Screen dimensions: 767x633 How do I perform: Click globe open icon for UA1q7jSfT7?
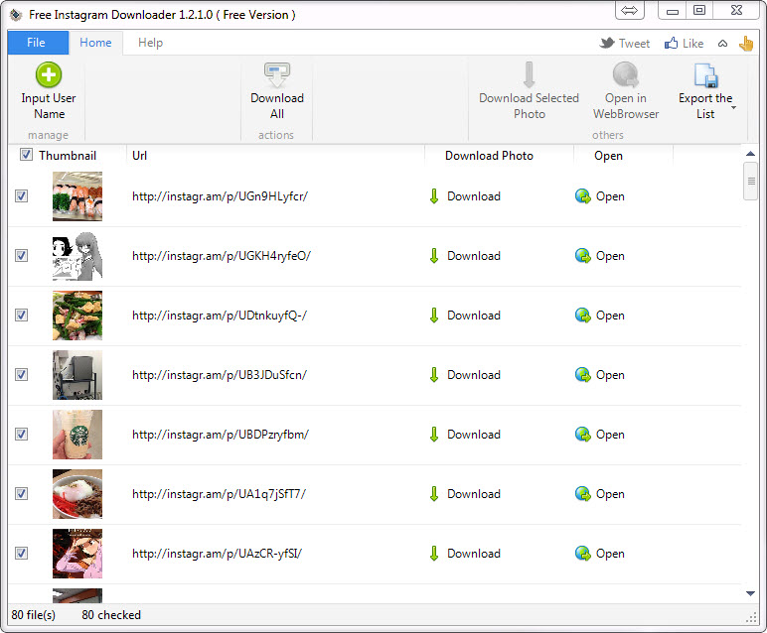point(582,494)
